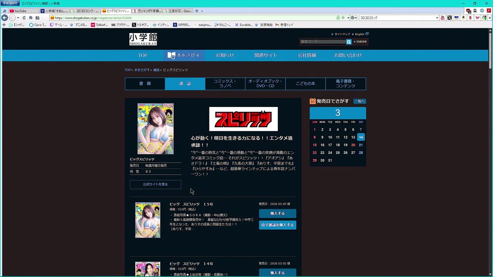Viewport: 493px width, 277px height.
Task: Click 購入する for ビッグスピリッツ 15号
Action: pos(277,214)
